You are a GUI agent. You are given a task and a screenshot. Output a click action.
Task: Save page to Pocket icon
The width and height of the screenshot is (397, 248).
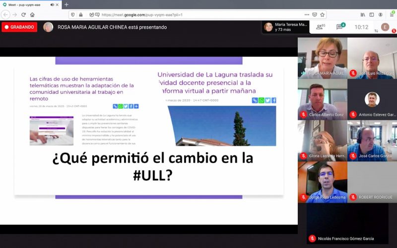pyautogui.click(x=315, y=15)
